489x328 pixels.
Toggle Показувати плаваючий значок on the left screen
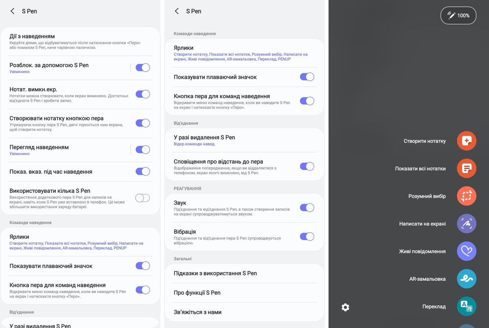[143, 266]
